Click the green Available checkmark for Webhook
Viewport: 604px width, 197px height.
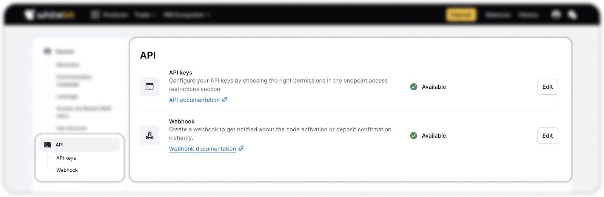pos(414,136)
